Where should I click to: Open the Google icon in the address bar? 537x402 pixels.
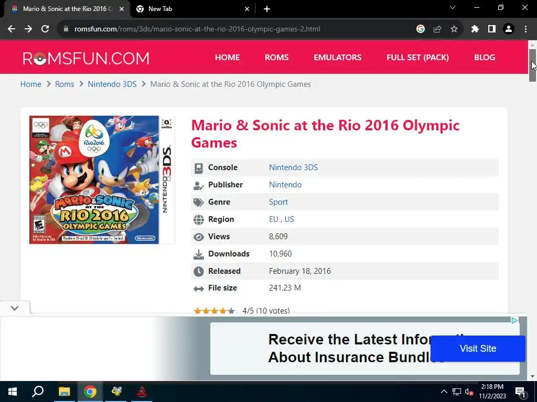(x=421, y=29)
